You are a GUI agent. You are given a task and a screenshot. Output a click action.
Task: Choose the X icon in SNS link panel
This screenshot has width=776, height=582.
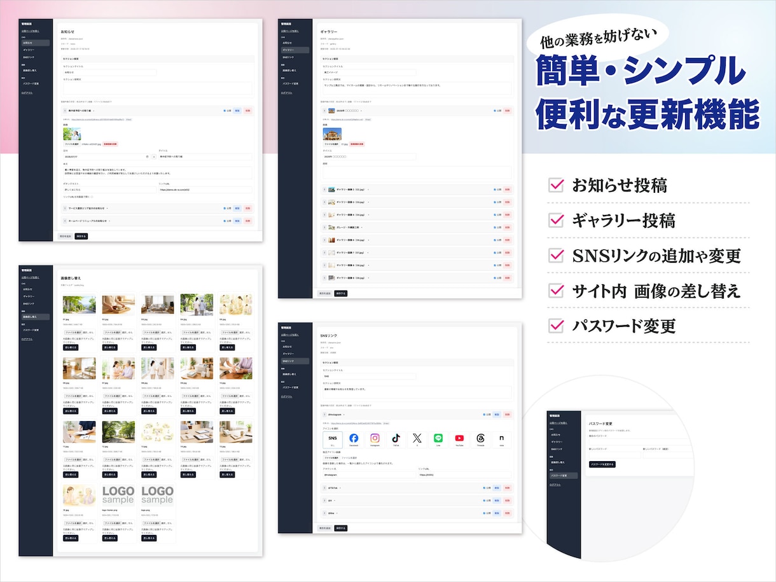click(x=417, y=440)
